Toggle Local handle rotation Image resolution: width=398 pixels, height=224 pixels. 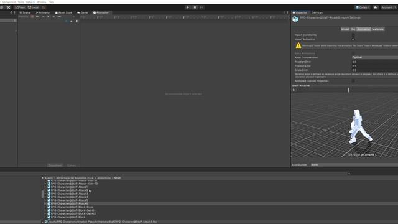[x=33, y=7]
